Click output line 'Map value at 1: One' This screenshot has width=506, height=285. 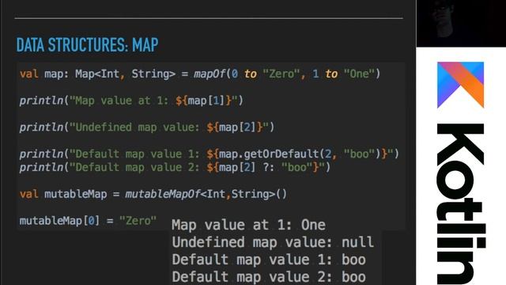pos(248,225)
